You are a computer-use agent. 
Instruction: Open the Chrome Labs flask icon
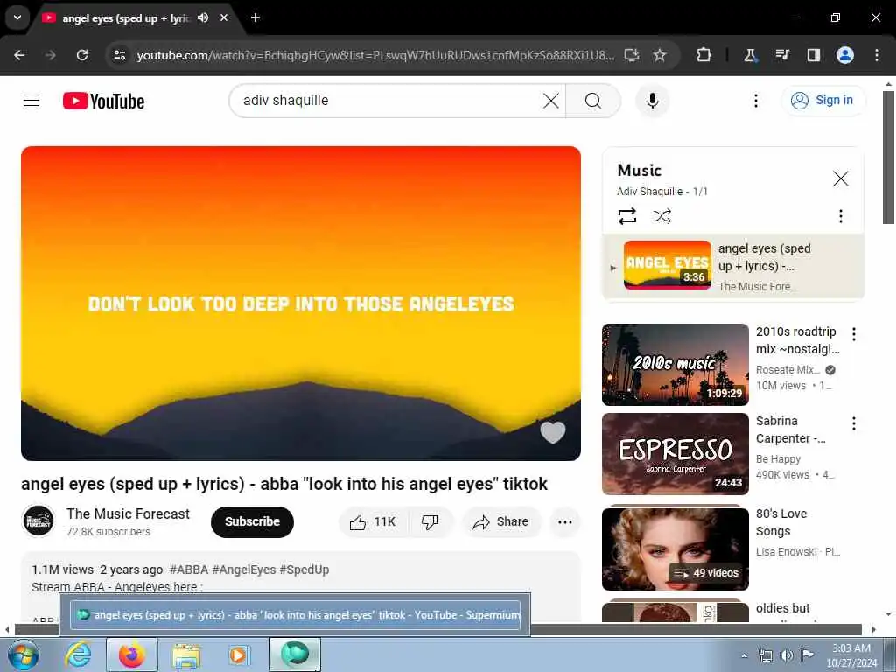coord(750,55)
